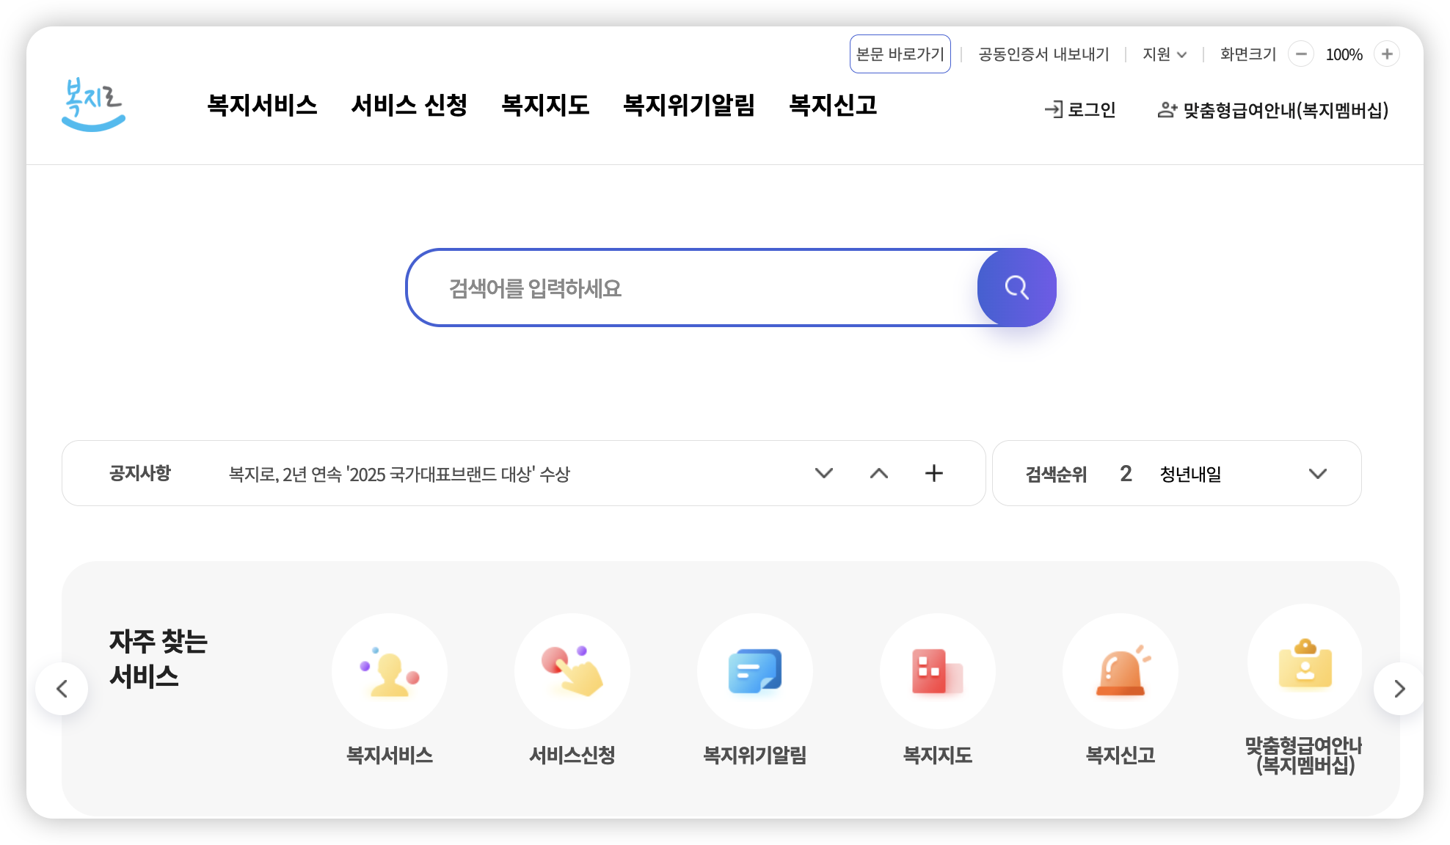Click the login arrow icon next to 로그인
The width and height of the screenshot is (1450, 845).
coord(1054,109)
